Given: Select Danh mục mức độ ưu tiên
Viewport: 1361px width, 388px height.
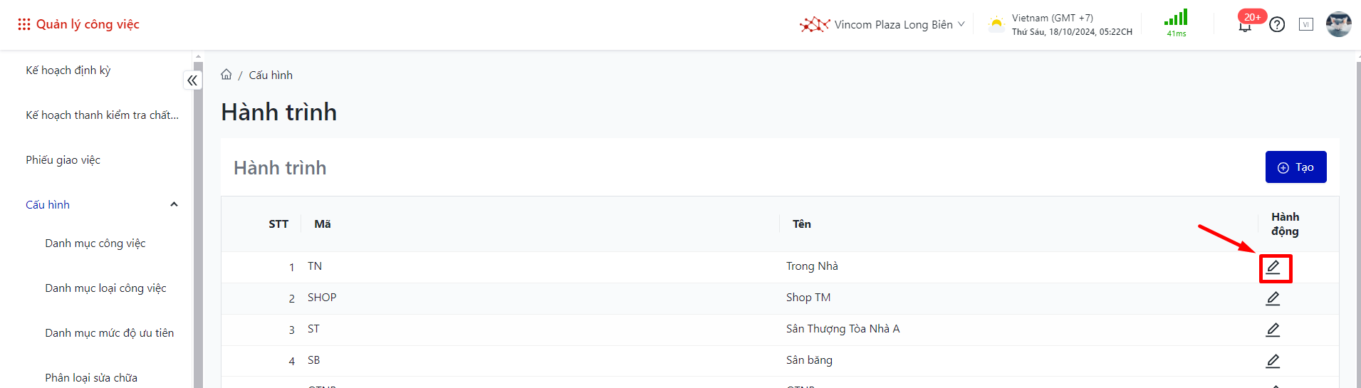Looking at the screenshot, I should [110, 333].
